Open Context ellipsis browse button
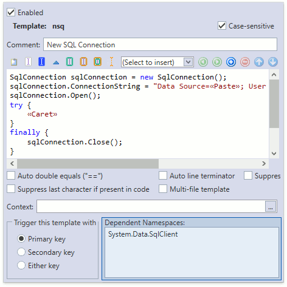This screenshot has height=287, width=287. click(x=271, y=206)
